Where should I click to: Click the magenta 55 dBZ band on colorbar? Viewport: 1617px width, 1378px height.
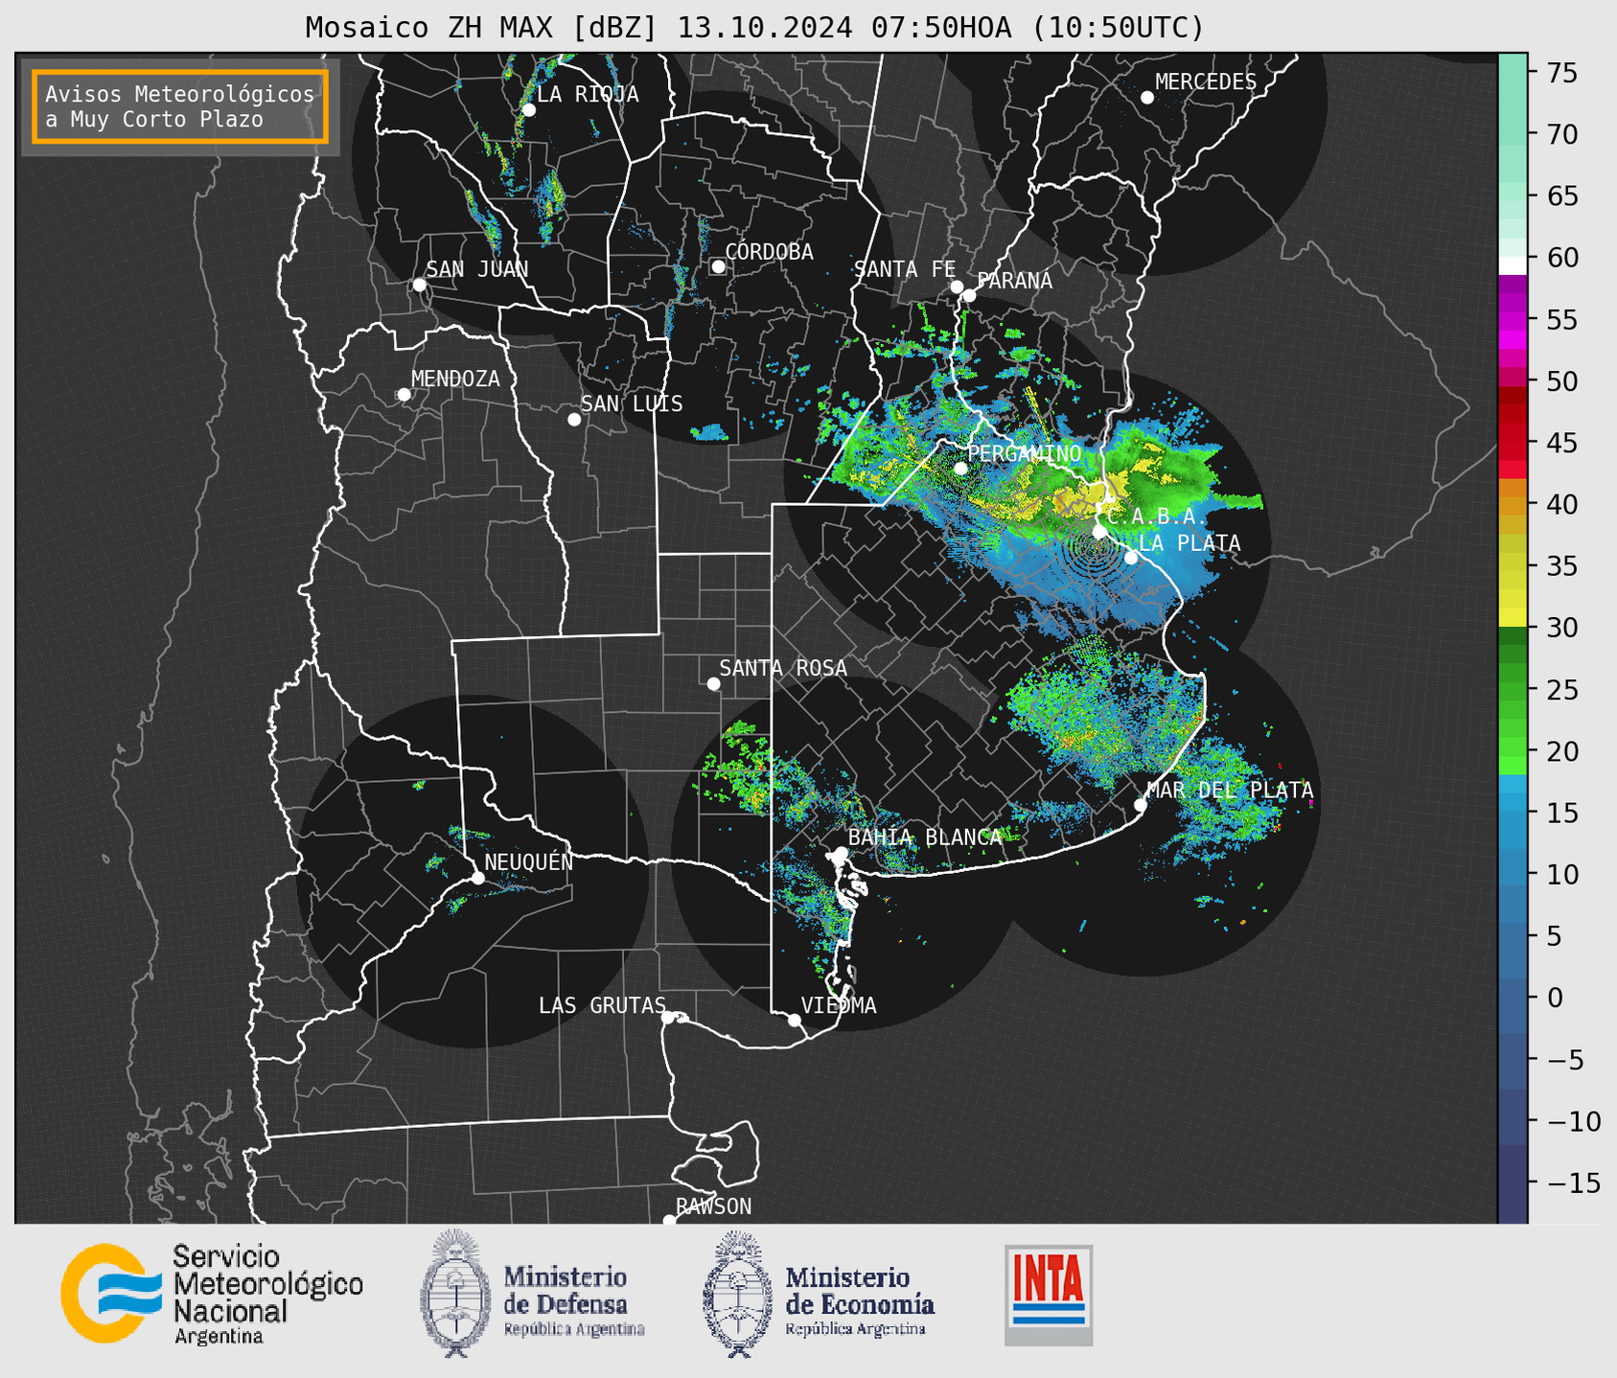coord(1513,320)
